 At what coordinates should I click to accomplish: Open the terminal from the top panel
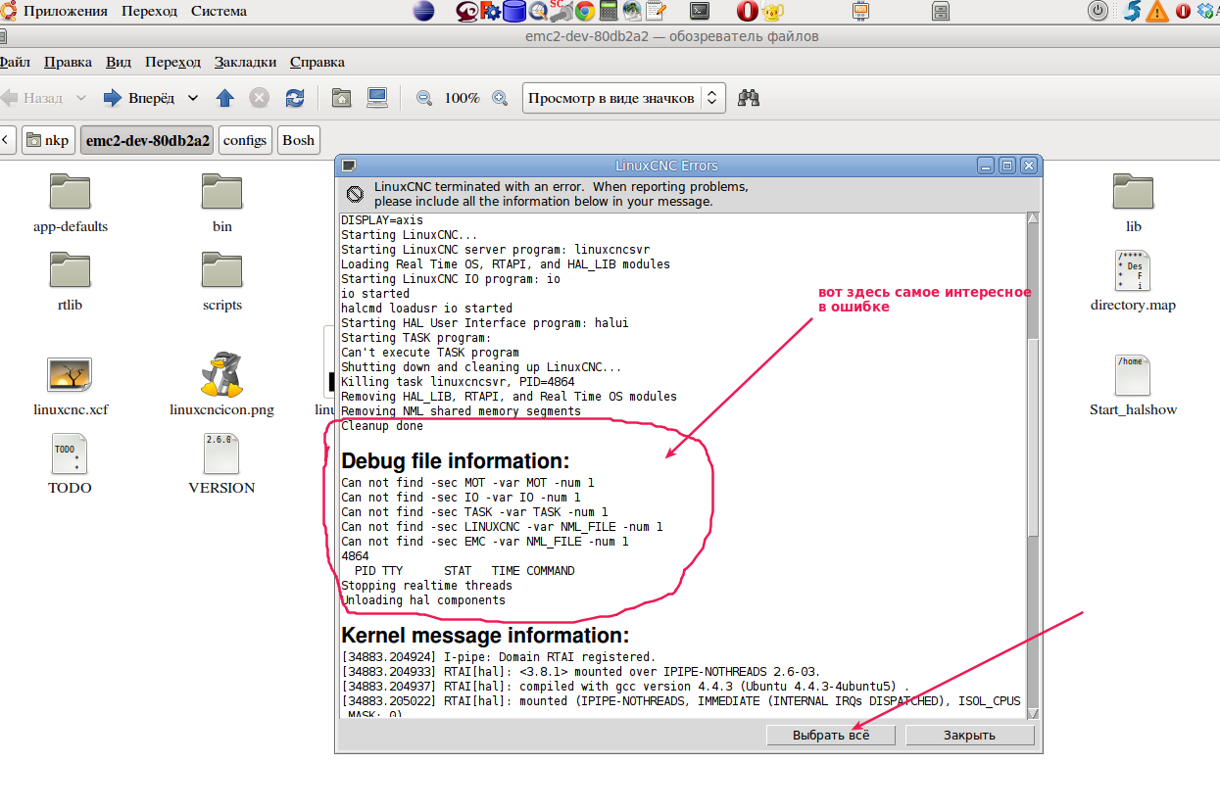700,12
